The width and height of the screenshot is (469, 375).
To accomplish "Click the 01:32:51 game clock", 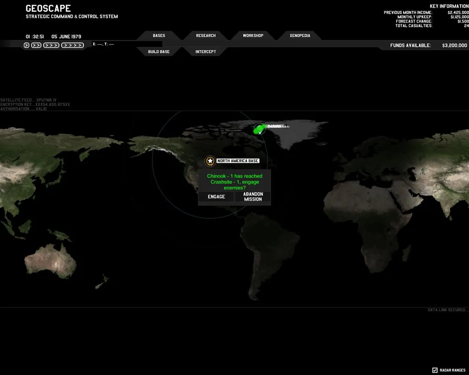I will point(35,37).
